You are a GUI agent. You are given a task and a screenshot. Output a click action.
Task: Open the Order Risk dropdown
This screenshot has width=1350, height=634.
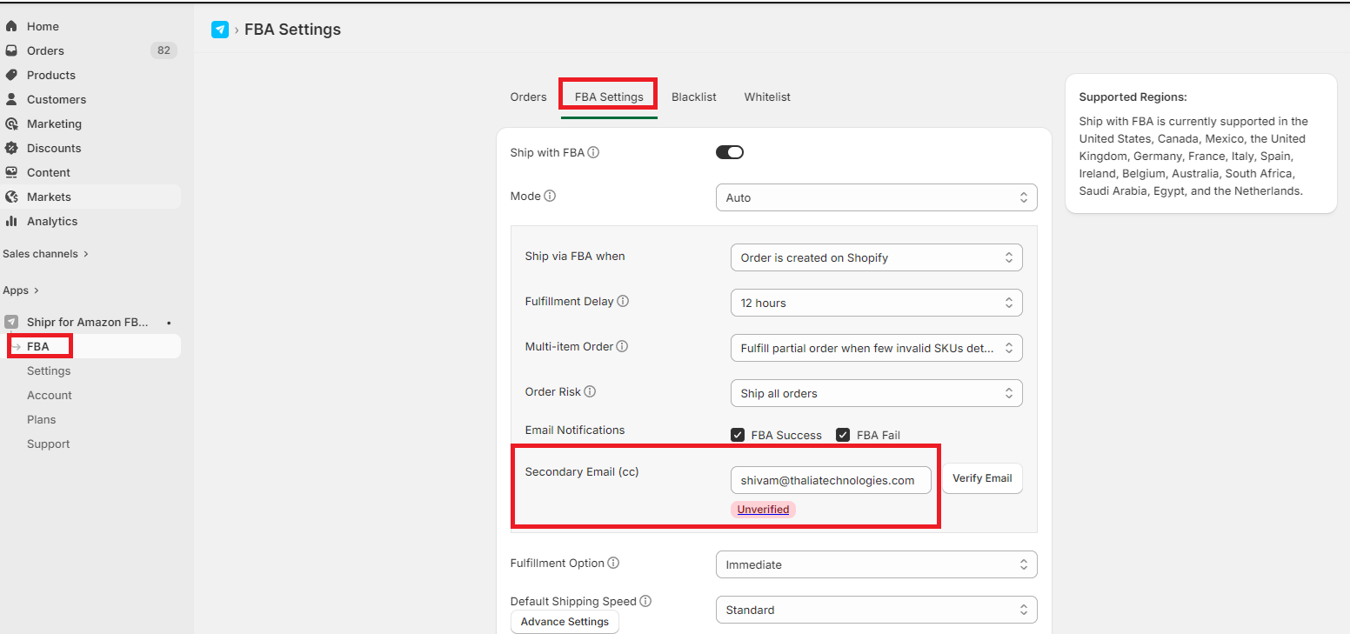pos(876,393)
